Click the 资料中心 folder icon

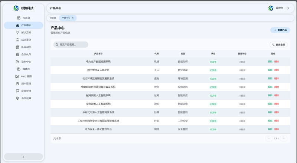(17, 61)
